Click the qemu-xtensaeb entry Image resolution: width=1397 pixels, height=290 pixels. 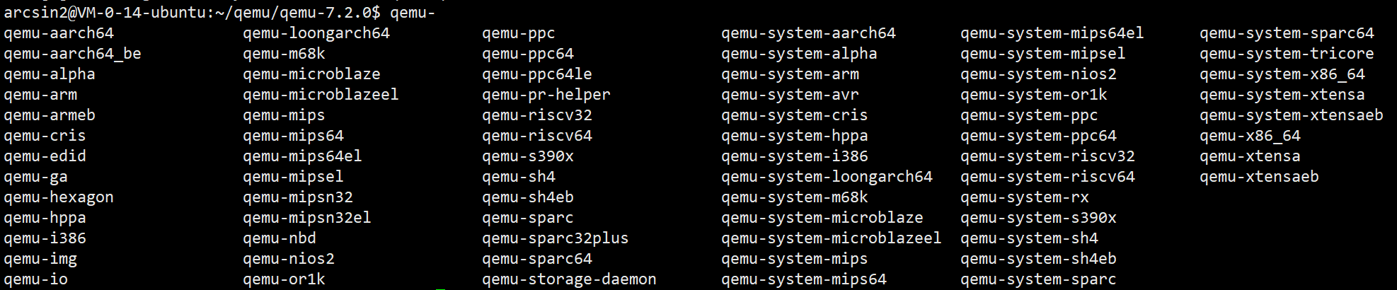coord(1259,177)
